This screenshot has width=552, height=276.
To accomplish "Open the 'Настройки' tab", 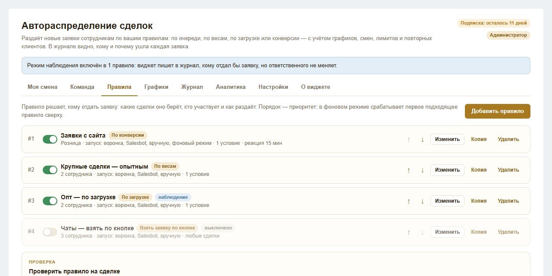I will pos(273,87).
